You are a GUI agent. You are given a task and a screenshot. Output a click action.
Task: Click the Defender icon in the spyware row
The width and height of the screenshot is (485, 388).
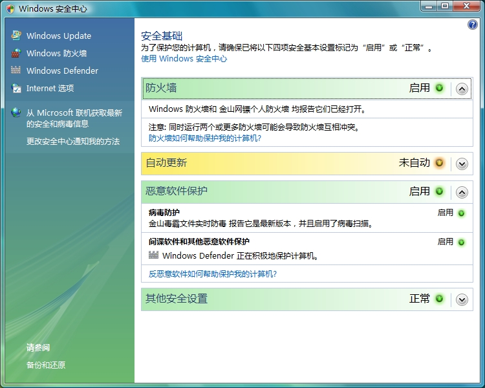click(153, 255)
